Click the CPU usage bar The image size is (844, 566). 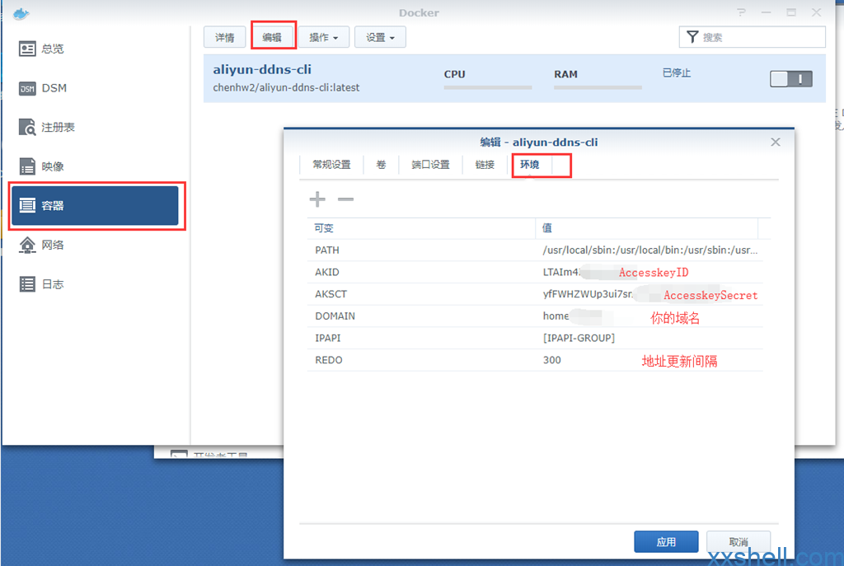pos(488,87)
